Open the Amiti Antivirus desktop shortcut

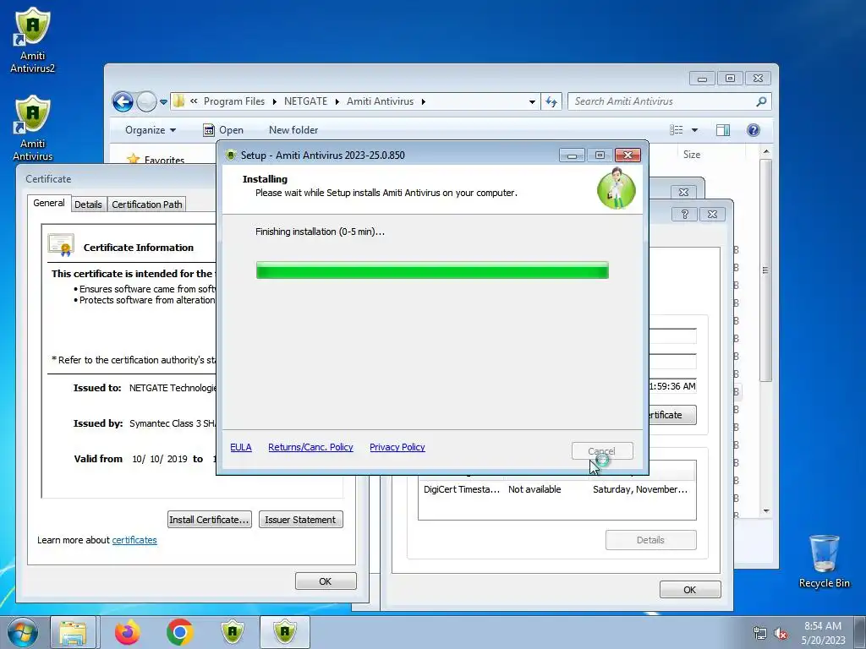click(33, 128)
